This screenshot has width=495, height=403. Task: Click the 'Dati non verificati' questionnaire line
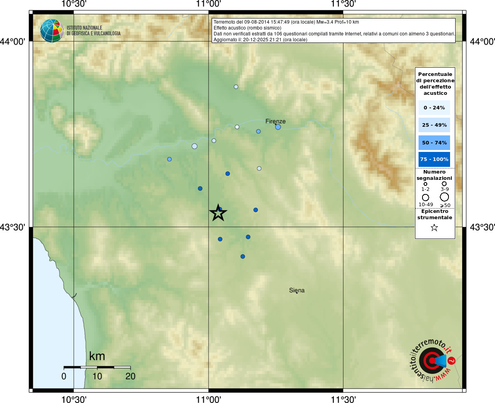(x=334, y=34)
